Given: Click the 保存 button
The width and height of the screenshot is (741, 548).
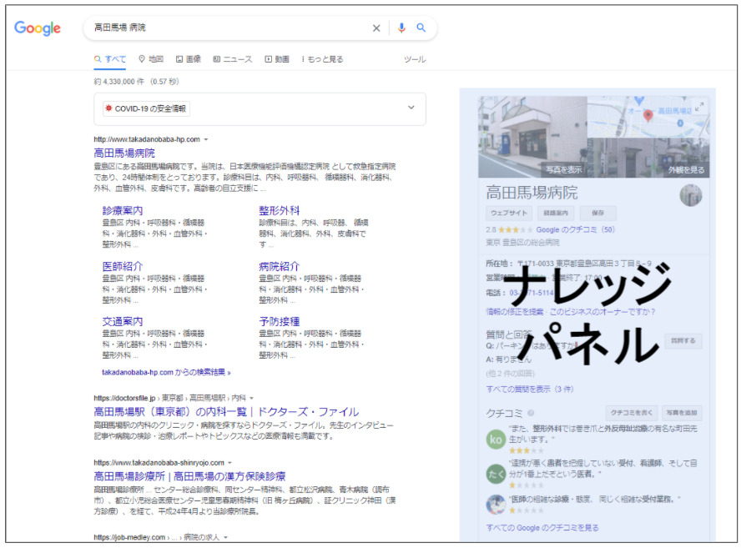Looking at the screenshot, I should [597, 213].
